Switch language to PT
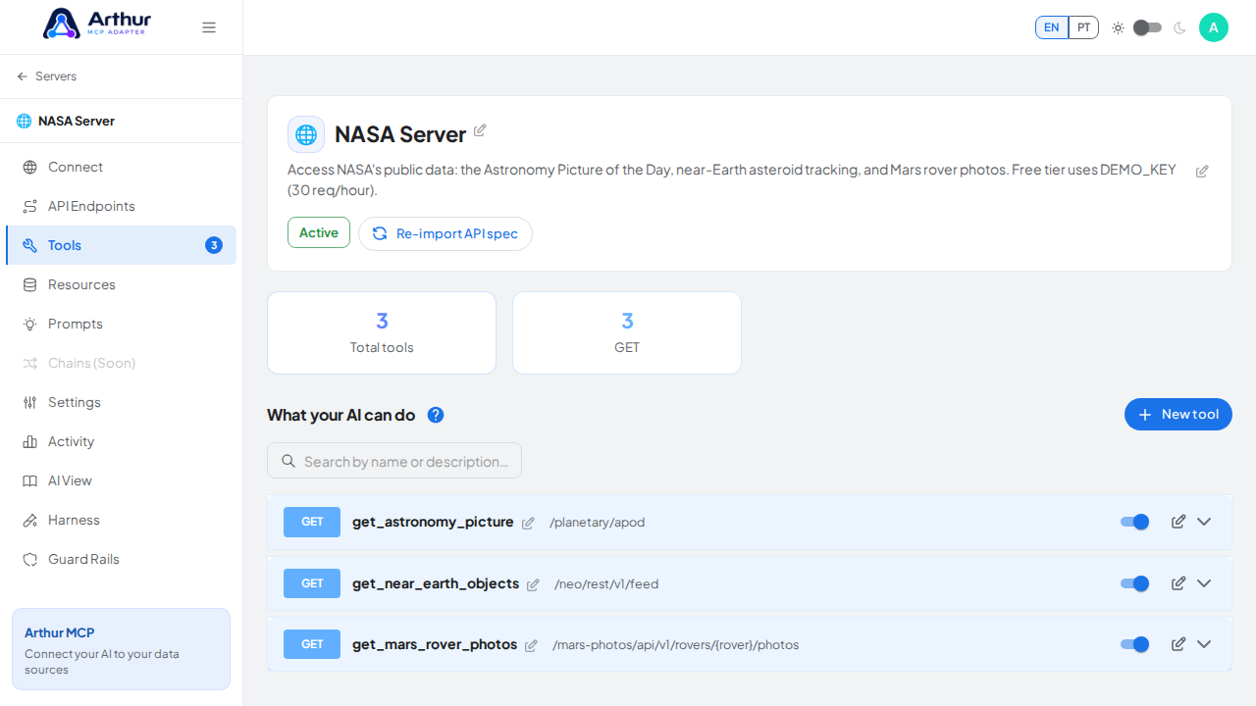Screen dimensions: 1256x706 click(1083, 27)
